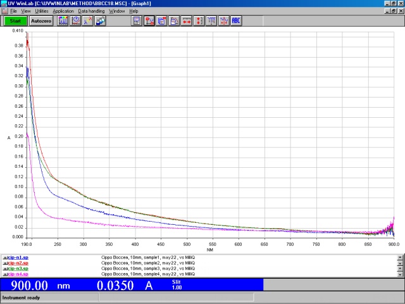Open the File menu
Viewport: 405px width, 304px height.
[13, 11]
